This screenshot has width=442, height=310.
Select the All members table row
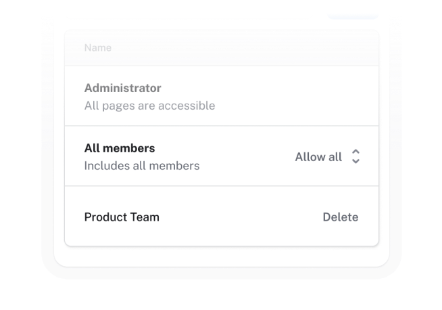click(222, 156)
